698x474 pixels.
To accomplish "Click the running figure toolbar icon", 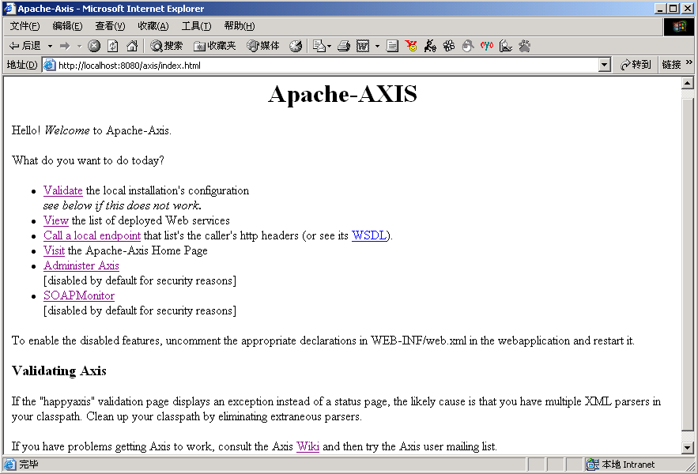I will click(430, 46).
